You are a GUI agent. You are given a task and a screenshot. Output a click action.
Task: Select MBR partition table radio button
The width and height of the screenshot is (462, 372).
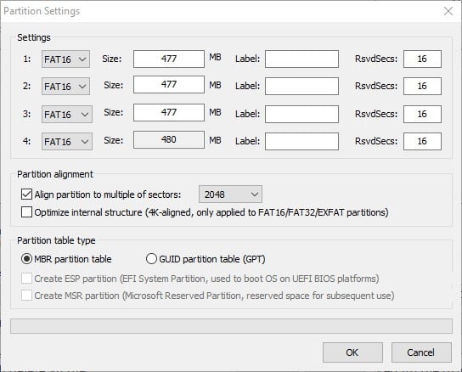click(27, 259)
